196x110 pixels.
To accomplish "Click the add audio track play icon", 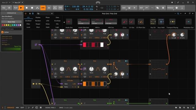I will [135, 8].
